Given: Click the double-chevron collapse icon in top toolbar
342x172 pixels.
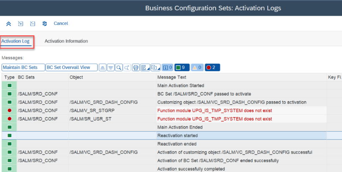Looking at the screenshot, I should 8,24.
